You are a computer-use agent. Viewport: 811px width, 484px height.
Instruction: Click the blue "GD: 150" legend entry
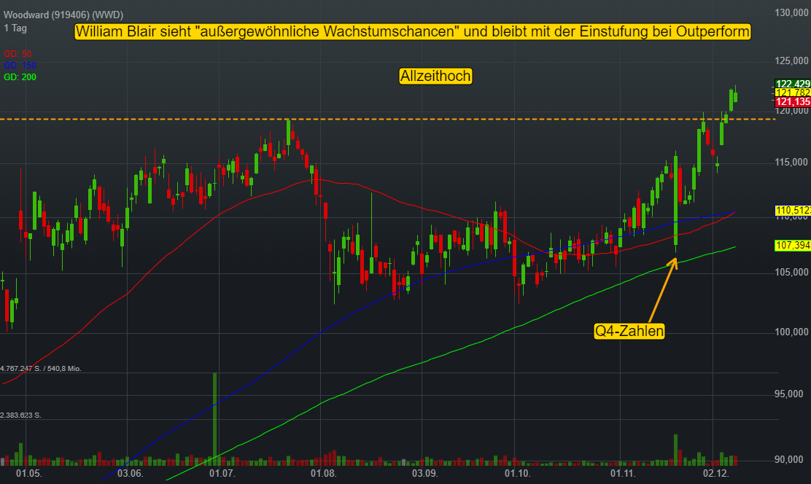tap(20, 66)
